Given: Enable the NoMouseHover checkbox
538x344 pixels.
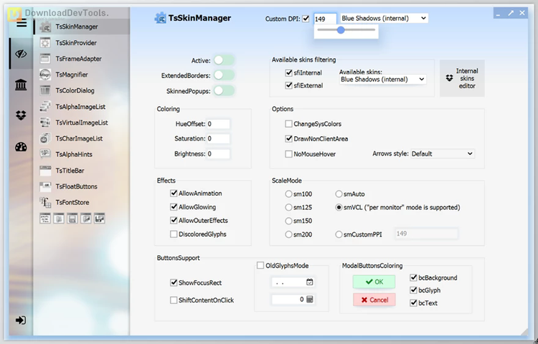Looking at the screenshot, I should pyautogui.click(x=288, y=154).
